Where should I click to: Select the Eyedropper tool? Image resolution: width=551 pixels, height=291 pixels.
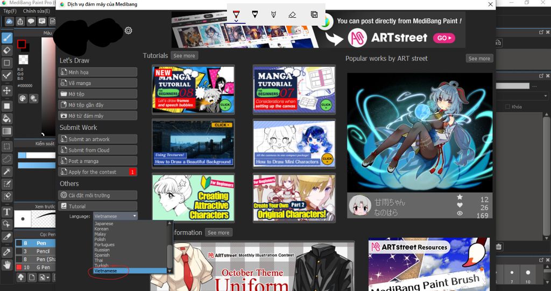click(7, 251)
